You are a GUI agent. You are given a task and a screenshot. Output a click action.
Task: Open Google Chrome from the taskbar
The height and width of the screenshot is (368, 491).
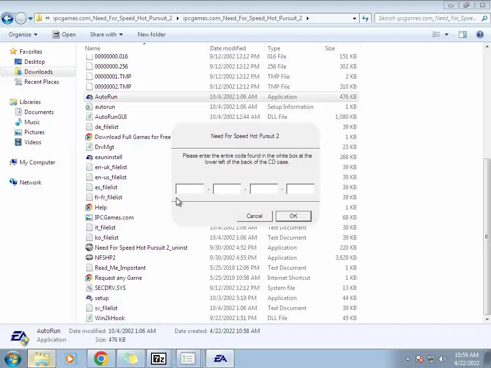click(101, 358)
